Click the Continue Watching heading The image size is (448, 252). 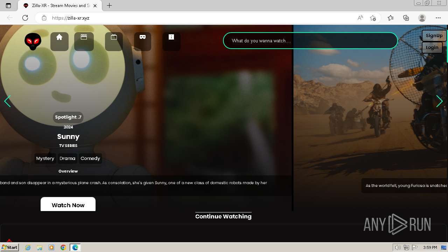click(223, 216)
